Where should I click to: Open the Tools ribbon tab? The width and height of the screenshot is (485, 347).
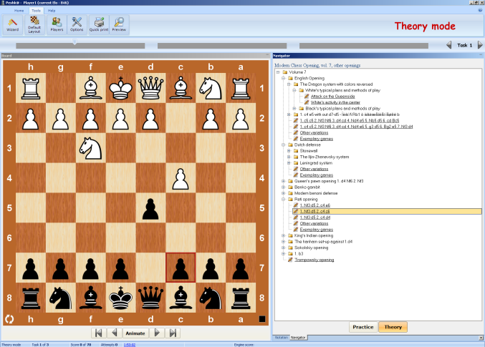37,11
